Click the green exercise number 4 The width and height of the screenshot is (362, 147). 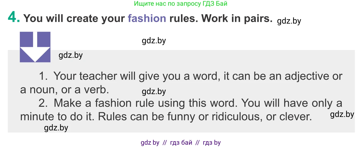point(14,18)
